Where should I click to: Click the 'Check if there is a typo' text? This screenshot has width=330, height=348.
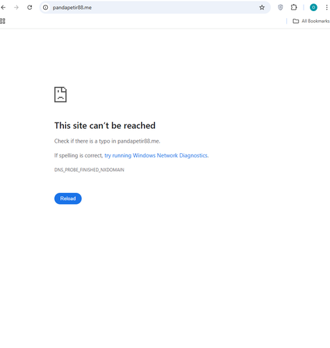pyautogui.click(x=107, y=141)
